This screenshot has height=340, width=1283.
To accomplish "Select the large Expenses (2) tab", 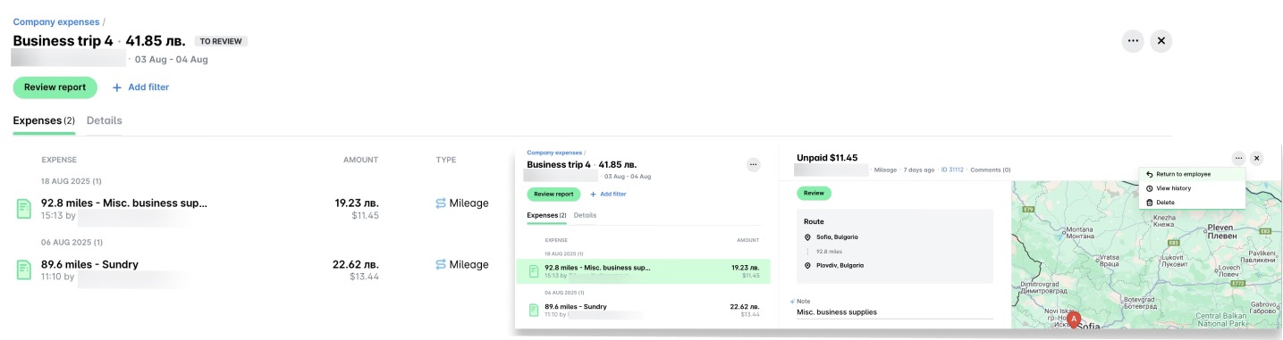I will (44, 120).
